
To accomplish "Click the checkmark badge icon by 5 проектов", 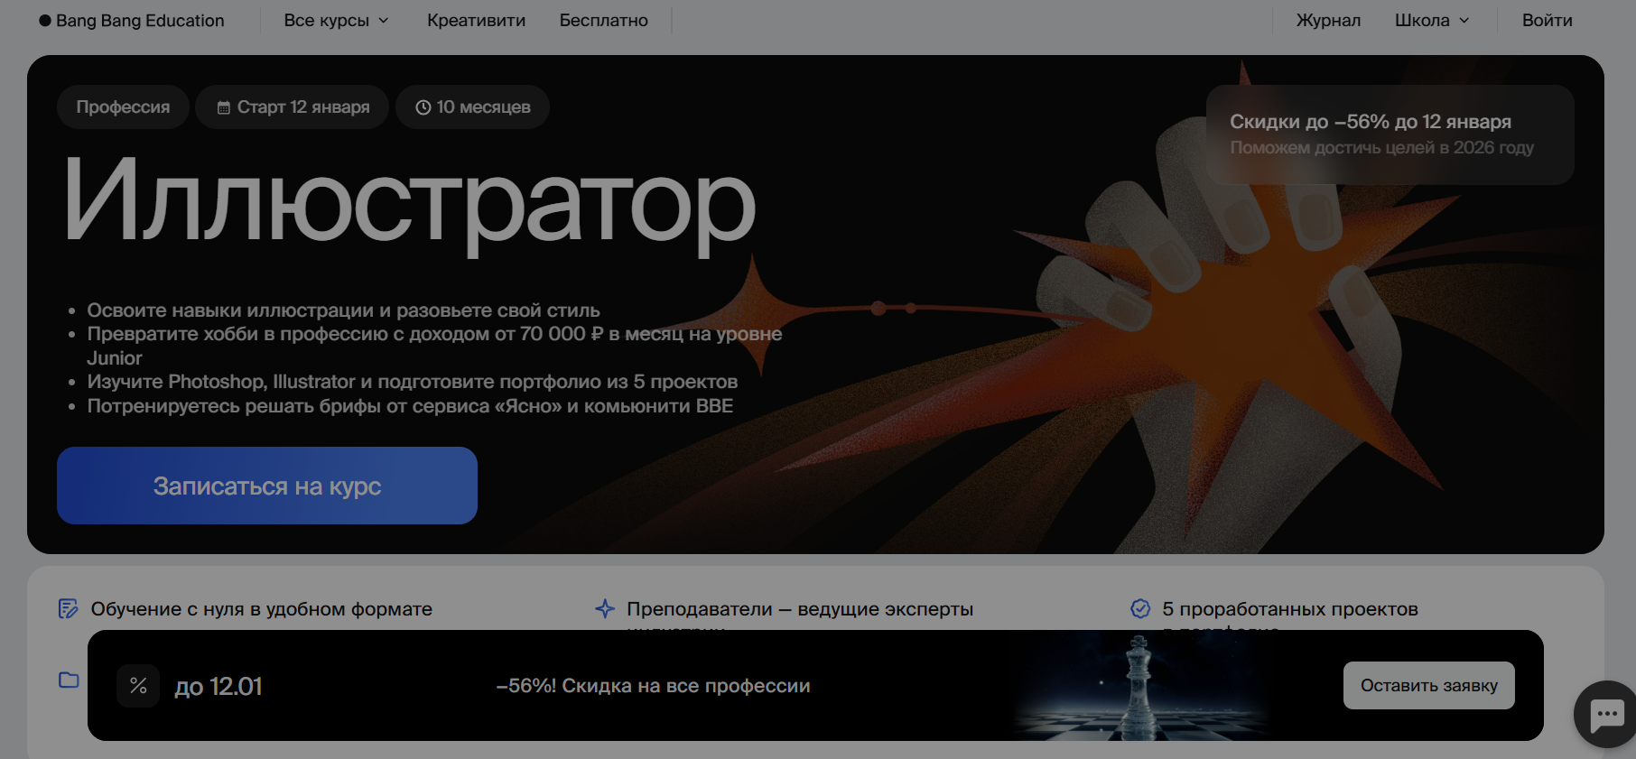I will (x=1140, y=609).
